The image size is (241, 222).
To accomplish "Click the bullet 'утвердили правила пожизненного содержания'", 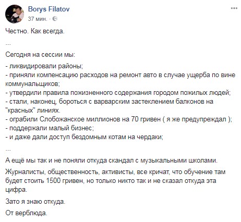I will pos(118,93).
